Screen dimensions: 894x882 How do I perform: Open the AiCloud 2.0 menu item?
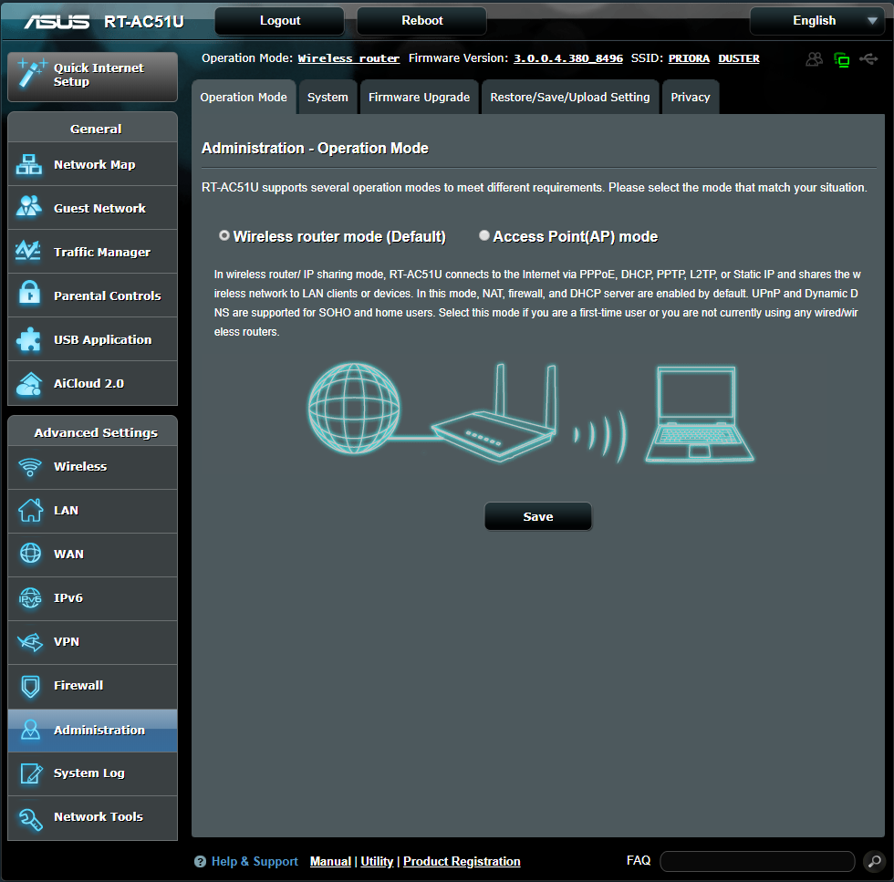pyautogui.click(x=92, y=383)
